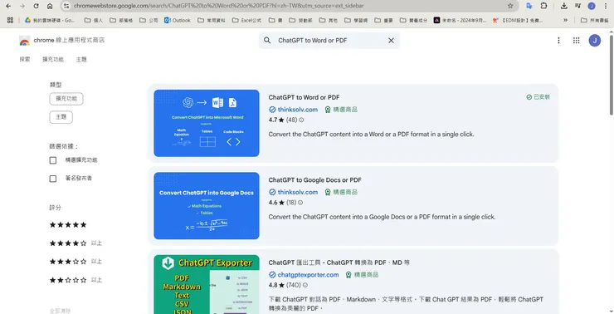Filter type by 主題 chip
This screenshot has width=614, height=314.
[x=61, y=117]
